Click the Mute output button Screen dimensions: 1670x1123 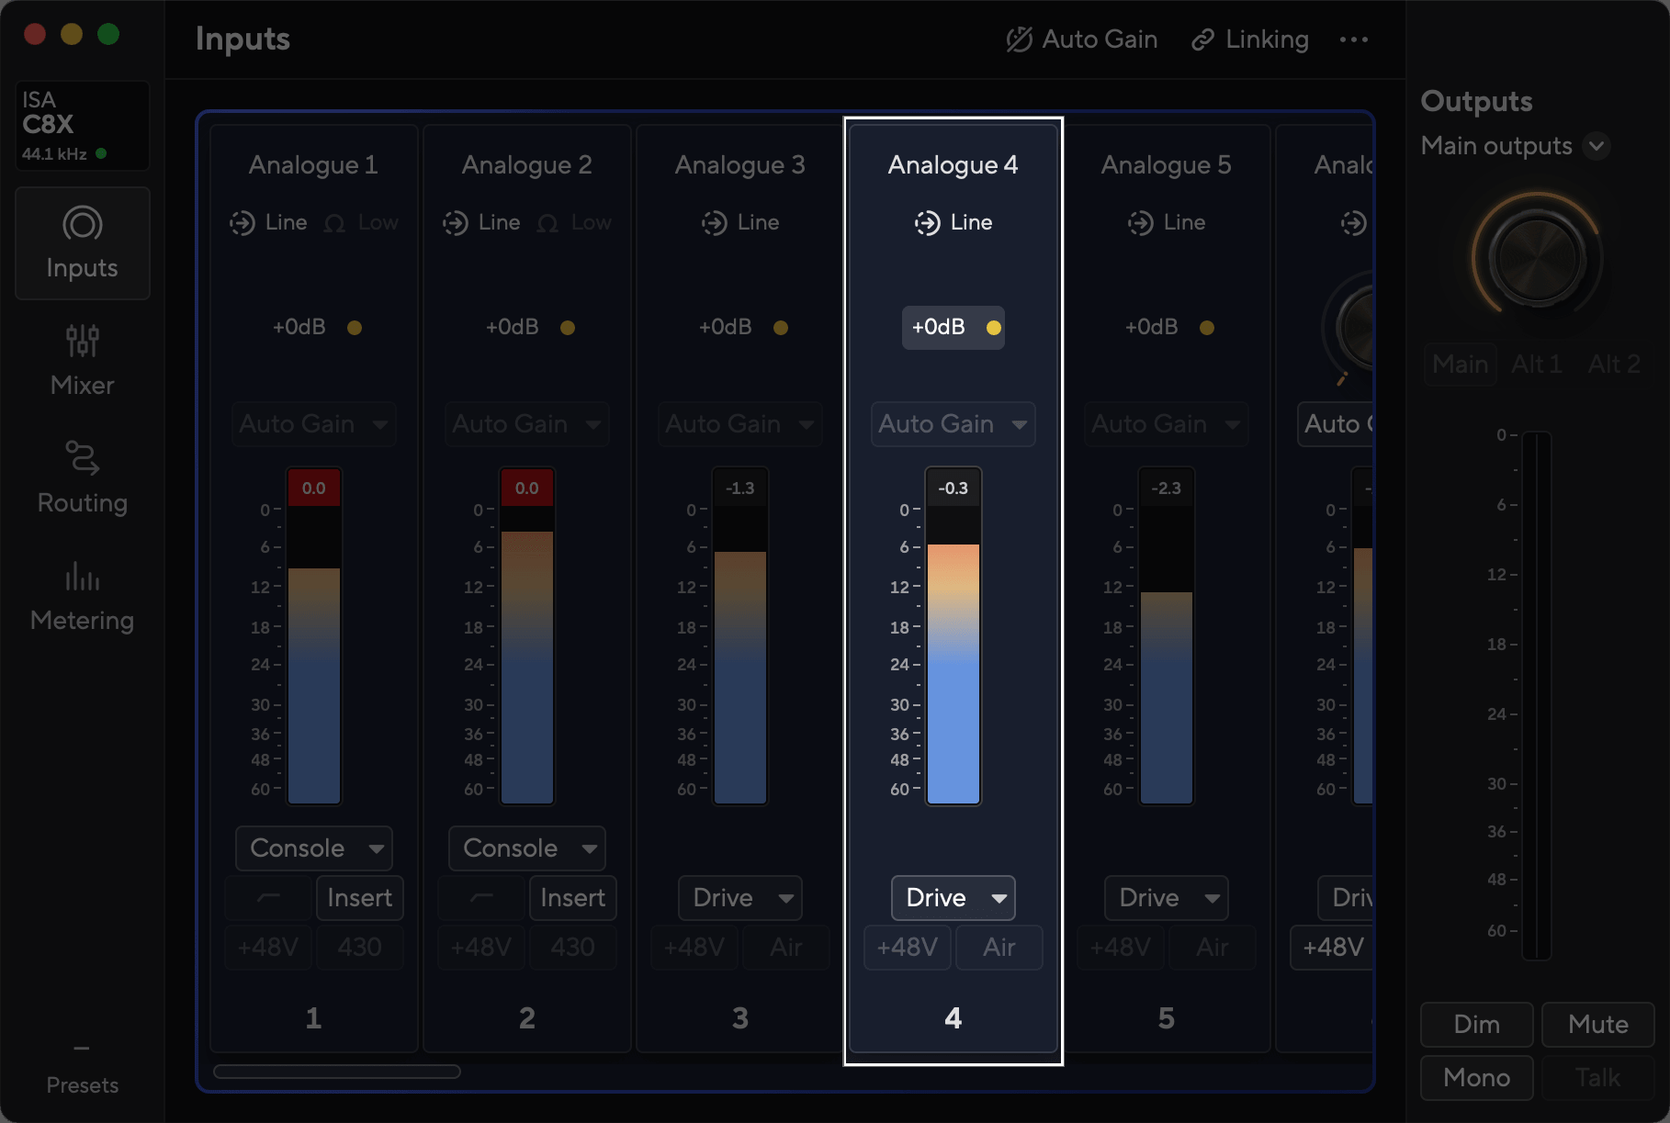1597,1024
